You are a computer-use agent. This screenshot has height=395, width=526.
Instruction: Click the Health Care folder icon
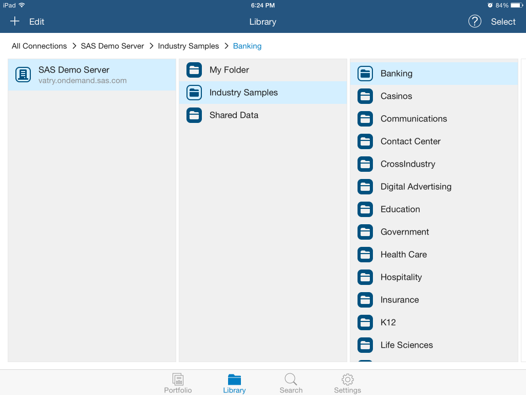tap(365, 255)
